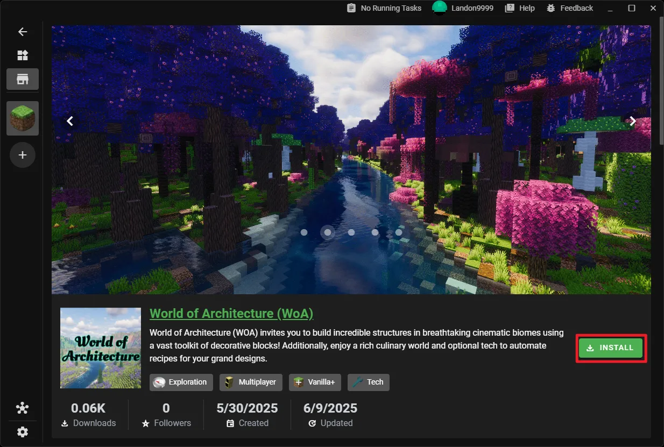Filter by the Tech tag
The width and height of the screenshot is (664, 447).
[369, 382]
